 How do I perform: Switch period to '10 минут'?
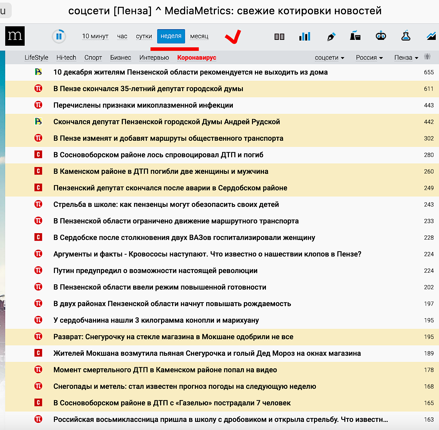95,36
